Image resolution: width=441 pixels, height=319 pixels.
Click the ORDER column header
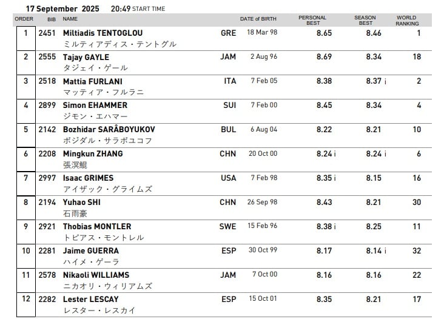click(24, 19)
